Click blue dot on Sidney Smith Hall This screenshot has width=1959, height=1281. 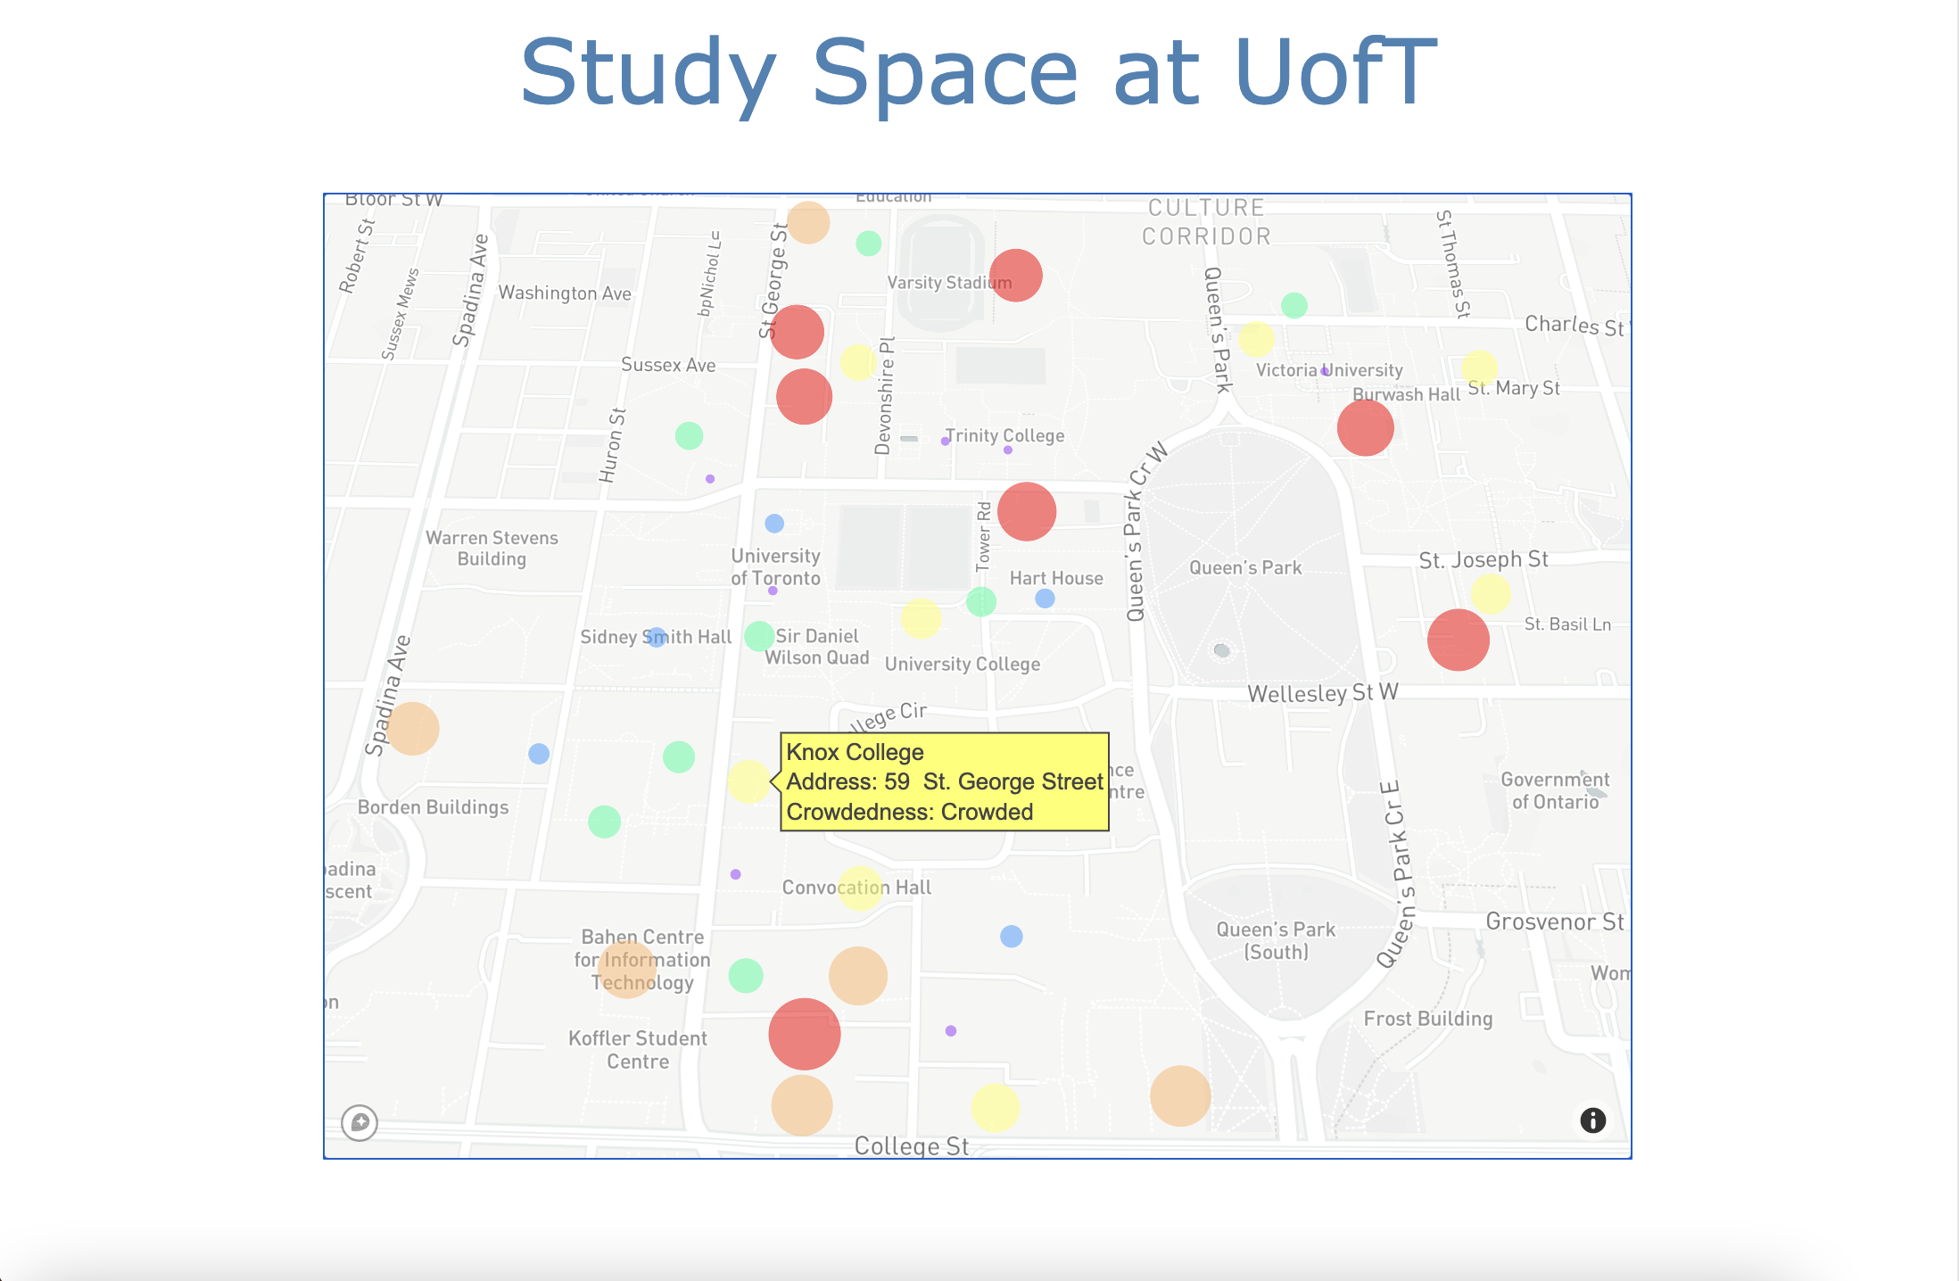(656, 637)
